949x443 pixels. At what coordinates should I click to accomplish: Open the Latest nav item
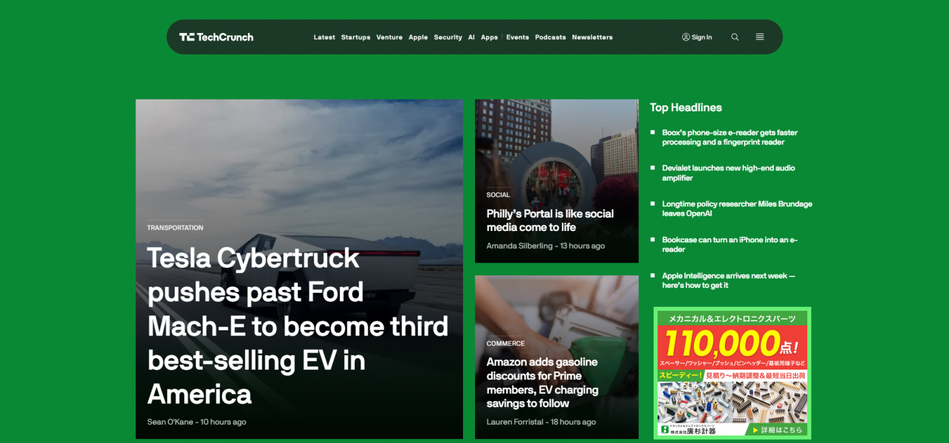click(x=324, y=37)
